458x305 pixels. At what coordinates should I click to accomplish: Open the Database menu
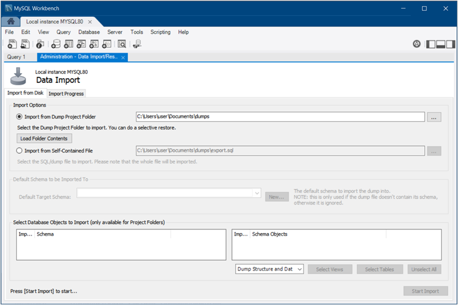pos(89,32)
